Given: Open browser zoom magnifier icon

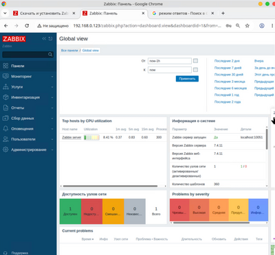Looking at the screenshot, I should point(238,26).
